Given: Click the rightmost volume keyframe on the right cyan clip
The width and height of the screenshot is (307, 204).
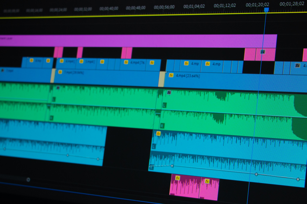Looking at the screenshot, I should [298, 179].
